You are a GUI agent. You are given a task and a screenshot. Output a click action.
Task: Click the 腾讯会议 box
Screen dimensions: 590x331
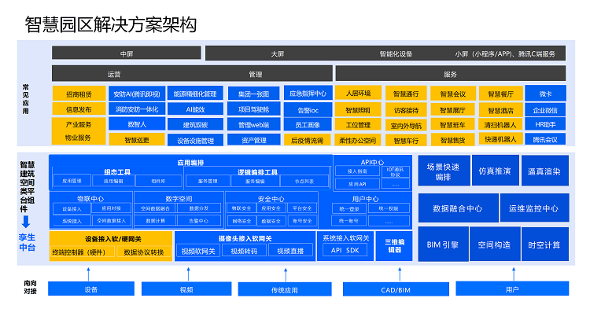(545, 139)
